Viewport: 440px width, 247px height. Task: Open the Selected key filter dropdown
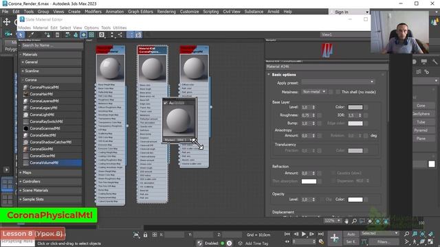tap(379, 233)
